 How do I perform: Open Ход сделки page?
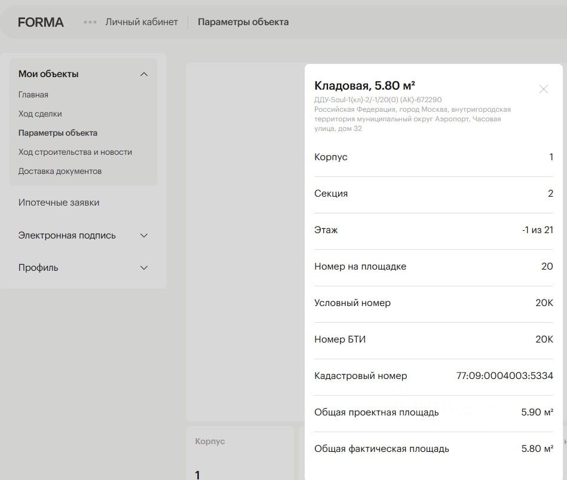40,114
